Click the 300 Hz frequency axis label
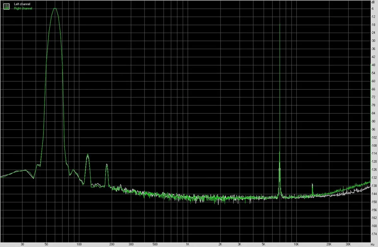Image resolution: width=378 pixels, height=247 pixels. pos(131,244)
